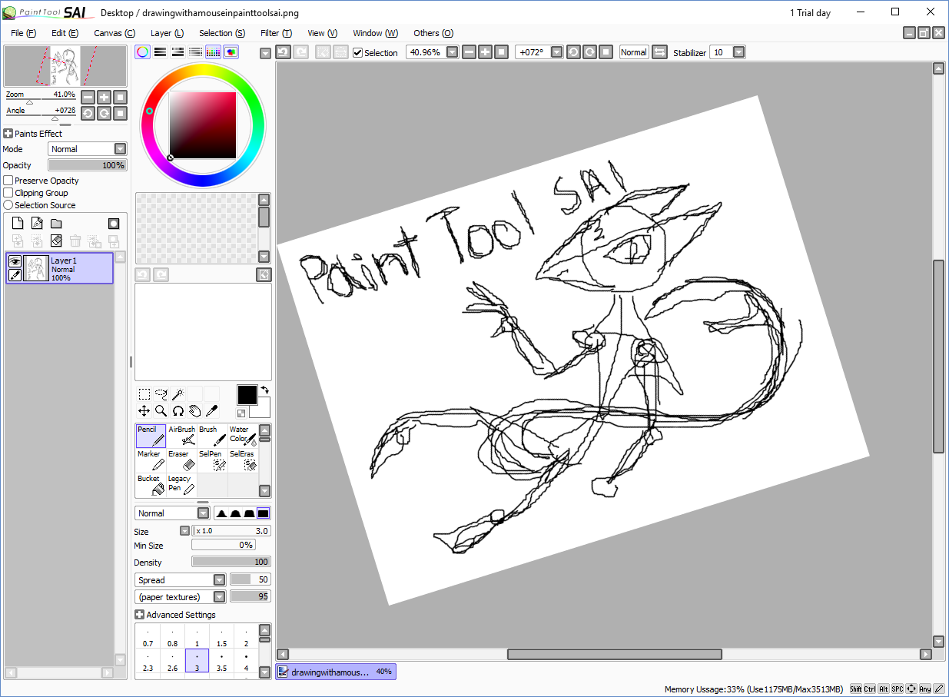Select the Layer1 thumbnail
The image size is (949, 697).
coord(36,268)
